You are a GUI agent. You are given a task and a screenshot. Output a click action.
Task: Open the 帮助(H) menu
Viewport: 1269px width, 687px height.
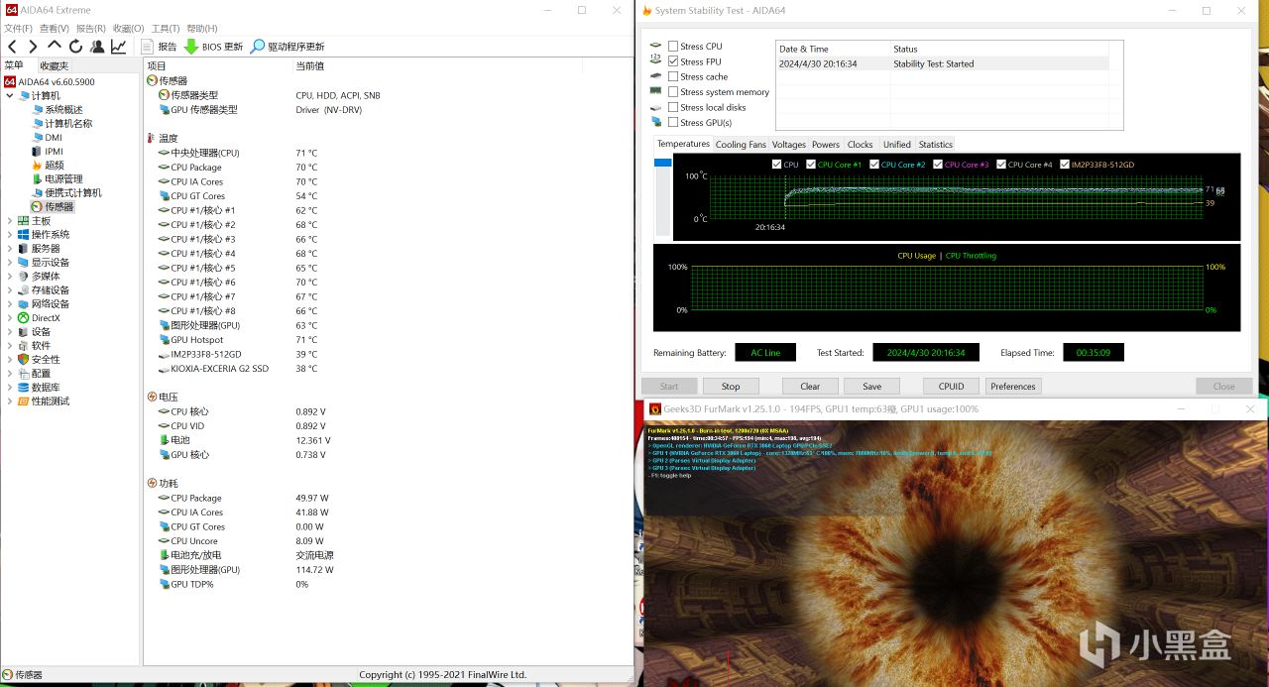[202, 29]
